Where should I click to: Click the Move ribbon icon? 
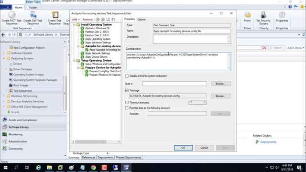[247, 17]
